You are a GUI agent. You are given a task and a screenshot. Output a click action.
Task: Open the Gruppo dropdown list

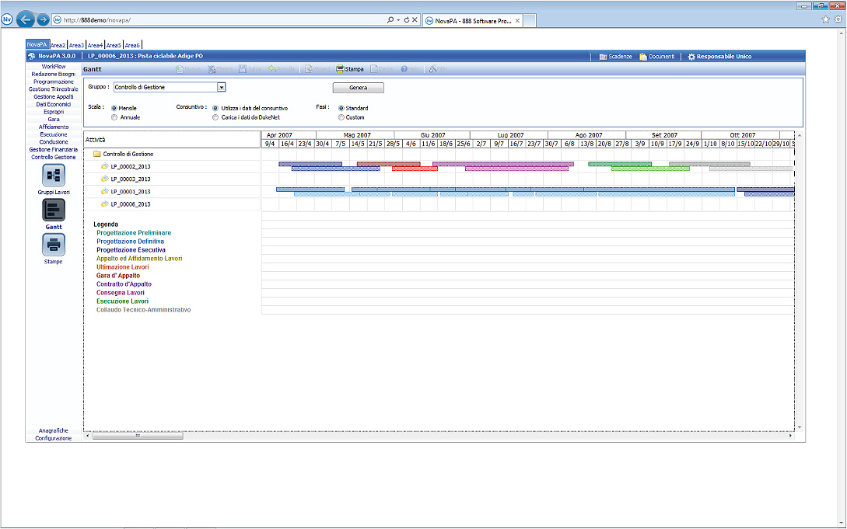(x=221, y=88)
